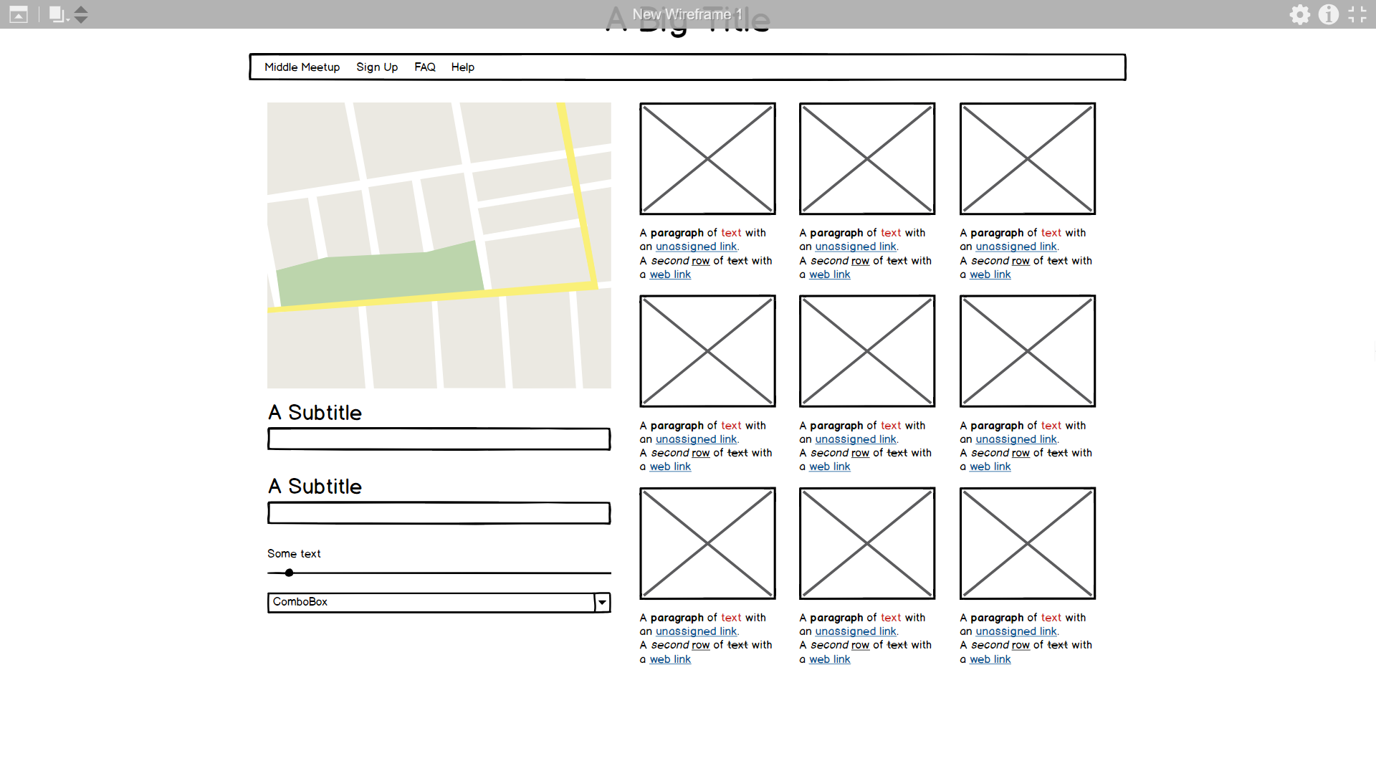Click web link under bottom-left image
This screenshot has width=1376, height=774.
tap(670, 659)
